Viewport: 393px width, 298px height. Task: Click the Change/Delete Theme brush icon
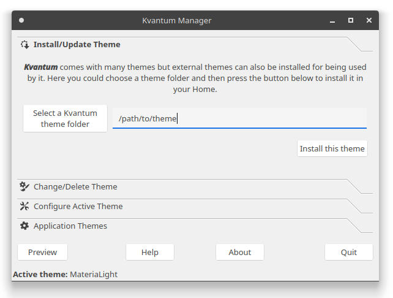point(24,186)
